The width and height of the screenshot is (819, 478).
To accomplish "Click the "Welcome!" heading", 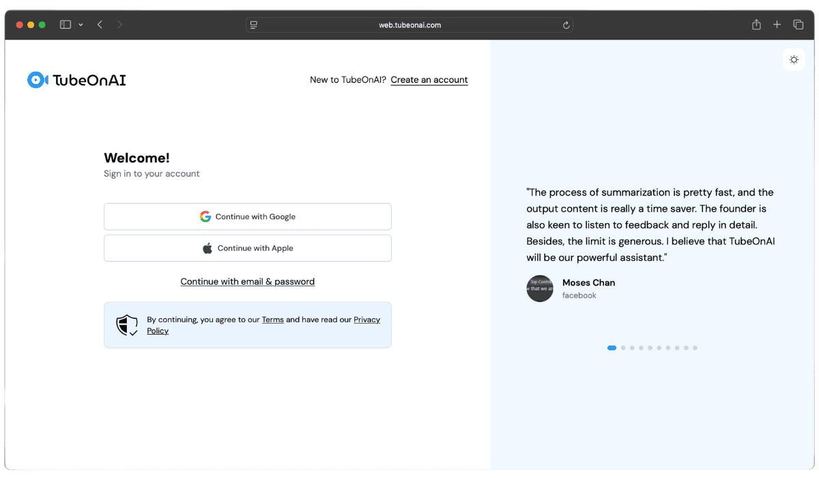I will [x=136, y=158].
